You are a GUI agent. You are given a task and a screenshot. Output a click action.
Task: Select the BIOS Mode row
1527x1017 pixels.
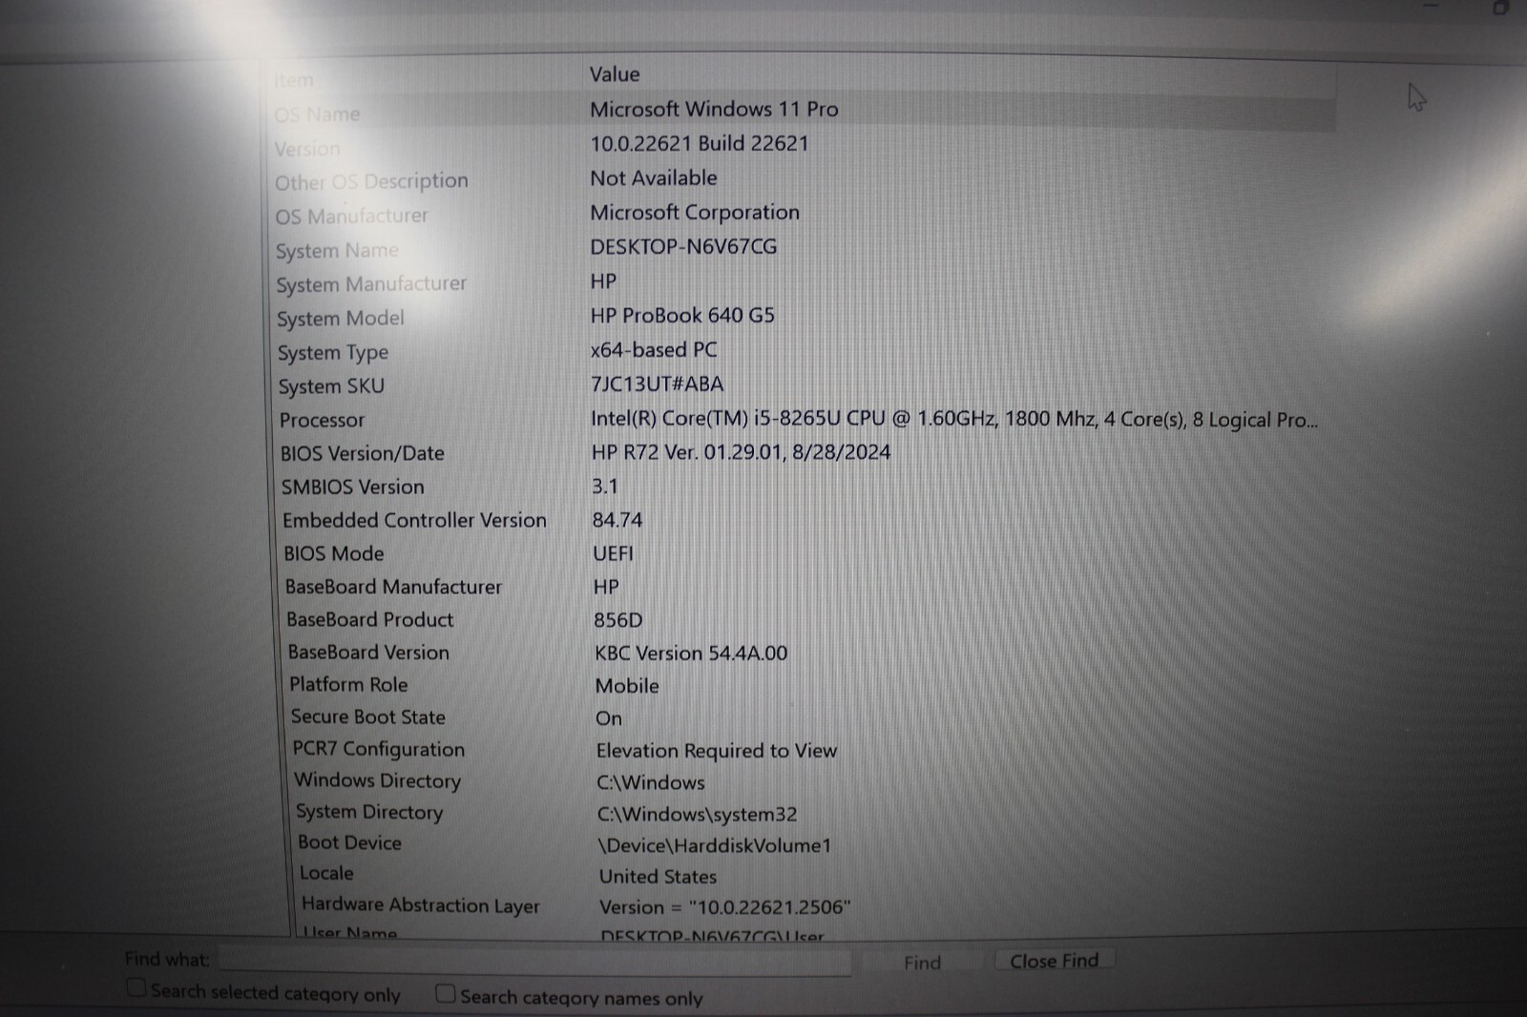coord(333,553)
